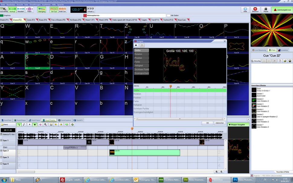Image resolution: width=293 pixels, height=183 pixels.
Task: Click the Stoppe Ausgabe button
Action: (239, 124)
